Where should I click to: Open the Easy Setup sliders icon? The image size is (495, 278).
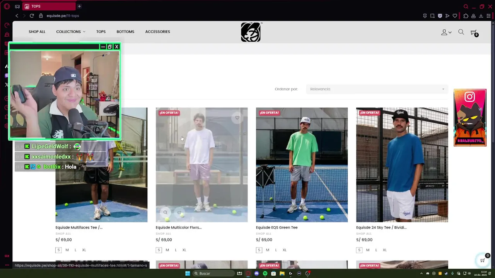pos(488,16)
